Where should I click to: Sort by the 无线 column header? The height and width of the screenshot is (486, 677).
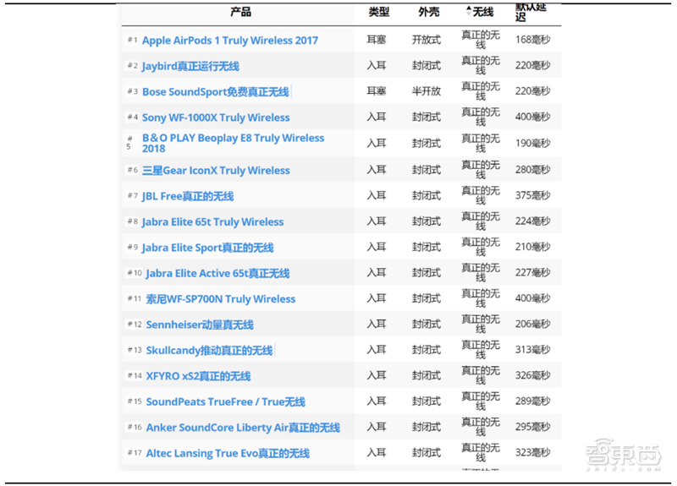[482, 12]
